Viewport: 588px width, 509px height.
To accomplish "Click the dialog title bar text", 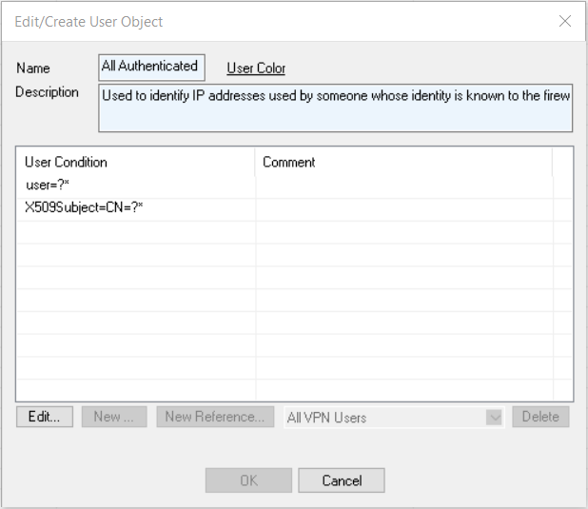I will click(x=88, y=21).
